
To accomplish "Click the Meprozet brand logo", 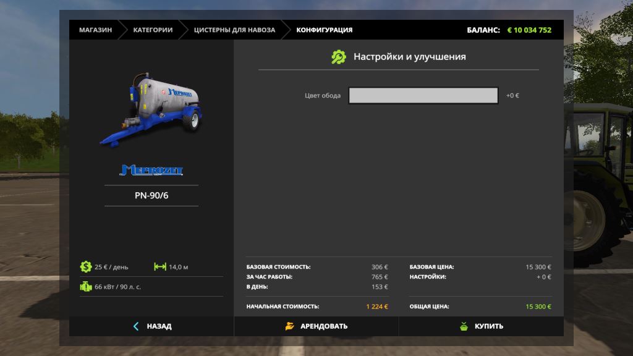I will click(151, 170).
